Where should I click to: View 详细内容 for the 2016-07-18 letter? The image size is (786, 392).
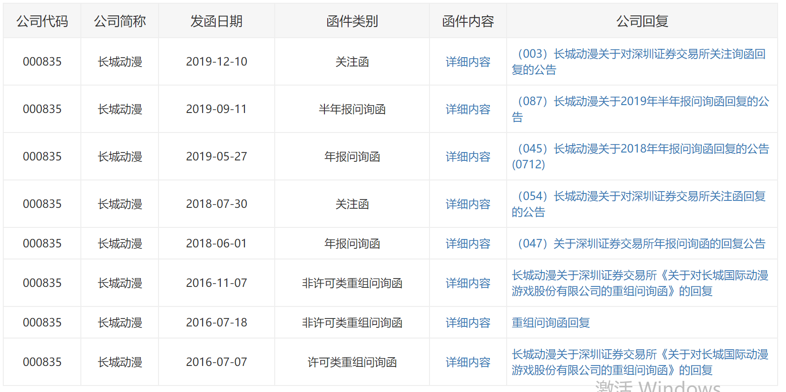pyautogui.click(x=468, y=323)
